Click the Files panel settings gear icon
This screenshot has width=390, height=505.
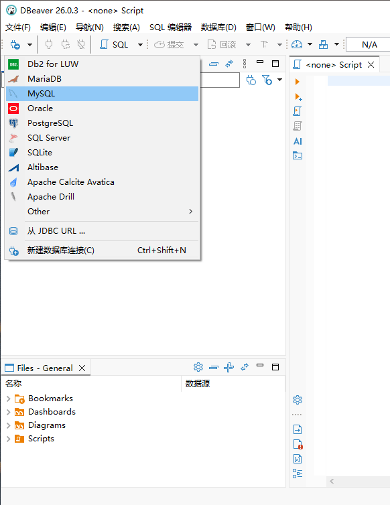coord(198,367)
